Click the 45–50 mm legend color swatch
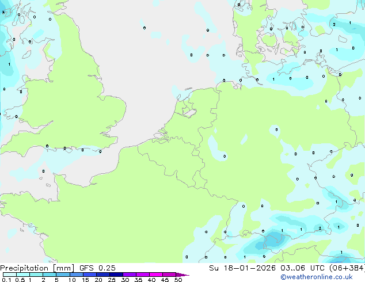The image size is (365, 282). 169,275
